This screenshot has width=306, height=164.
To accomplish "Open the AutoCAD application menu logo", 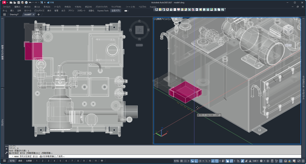I will [x=4, y=2].
